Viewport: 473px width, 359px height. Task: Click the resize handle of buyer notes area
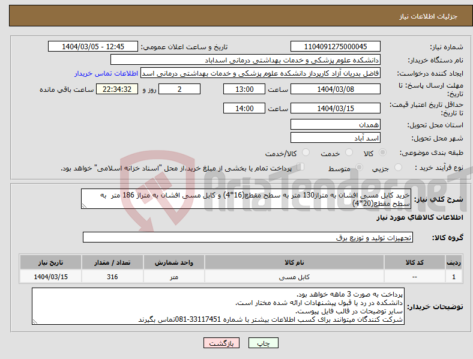35,322
